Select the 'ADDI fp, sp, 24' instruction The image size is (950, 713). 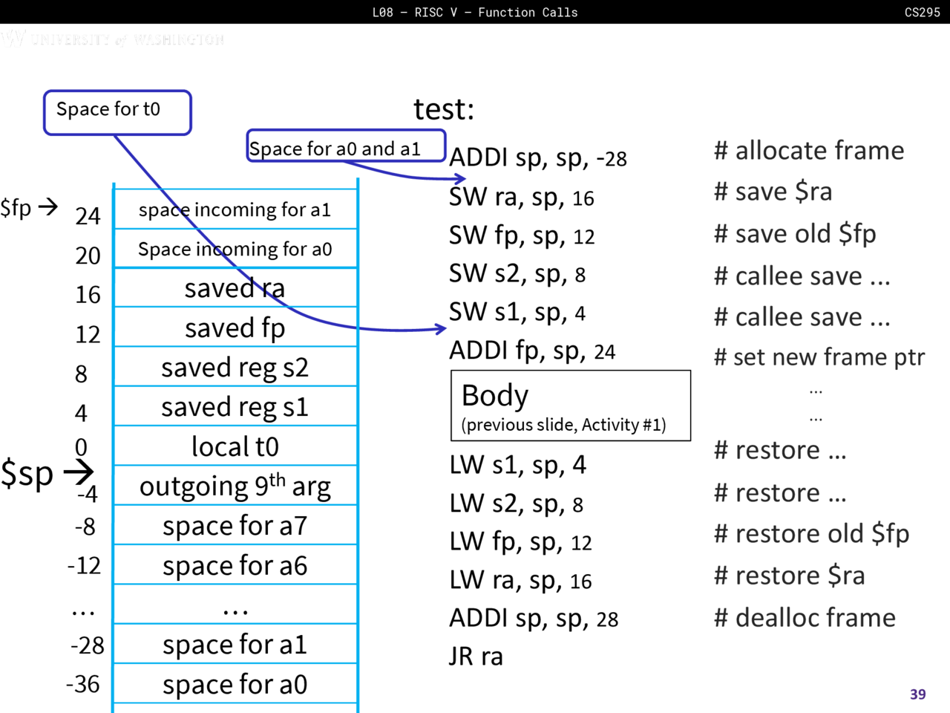tap(532, 351)
